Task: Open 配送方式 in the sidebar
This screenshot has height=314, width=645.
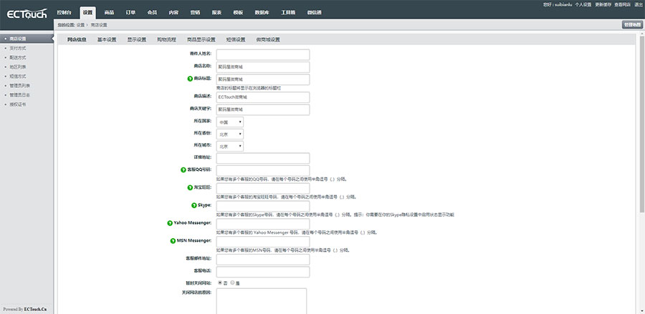Action: tap(18, 57)
